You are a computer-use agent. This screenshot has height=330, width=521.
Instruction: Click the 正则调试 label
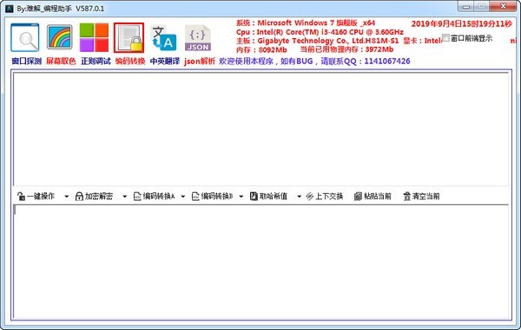(96, 61)
